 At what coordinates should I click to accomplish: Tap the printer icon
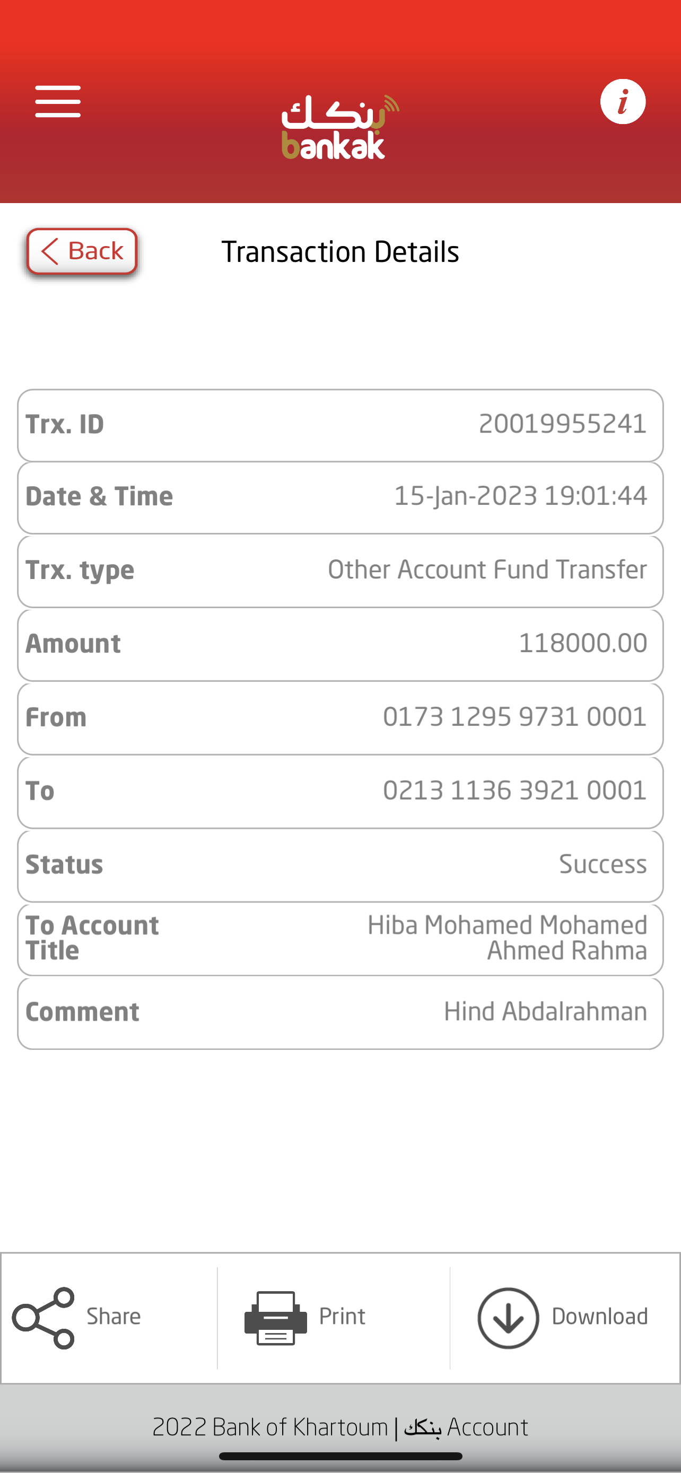pos(276,1318)
